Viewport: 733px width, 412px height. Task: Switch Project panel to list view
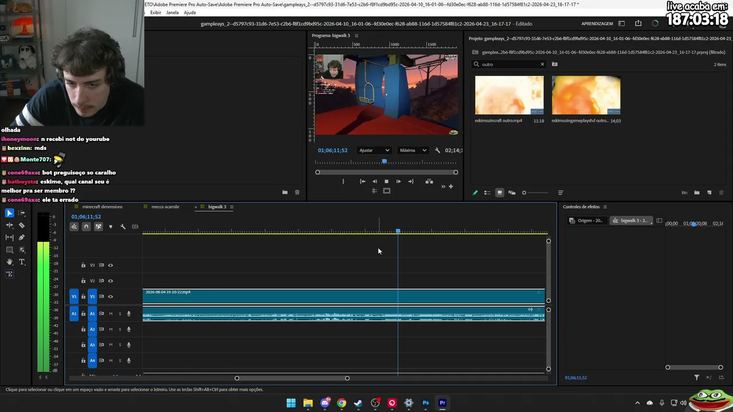pos(487,193)
